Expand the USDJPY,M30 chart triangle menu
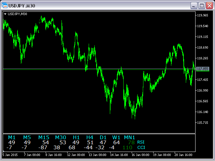This screenshot has height=161, width=215. (5, 14)
